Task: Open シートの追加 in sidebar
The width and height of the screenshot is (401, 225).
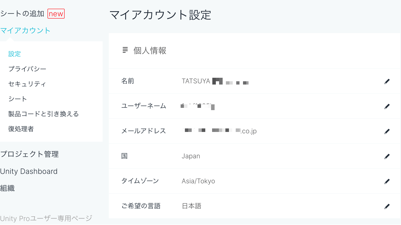Action: point(22,14)
